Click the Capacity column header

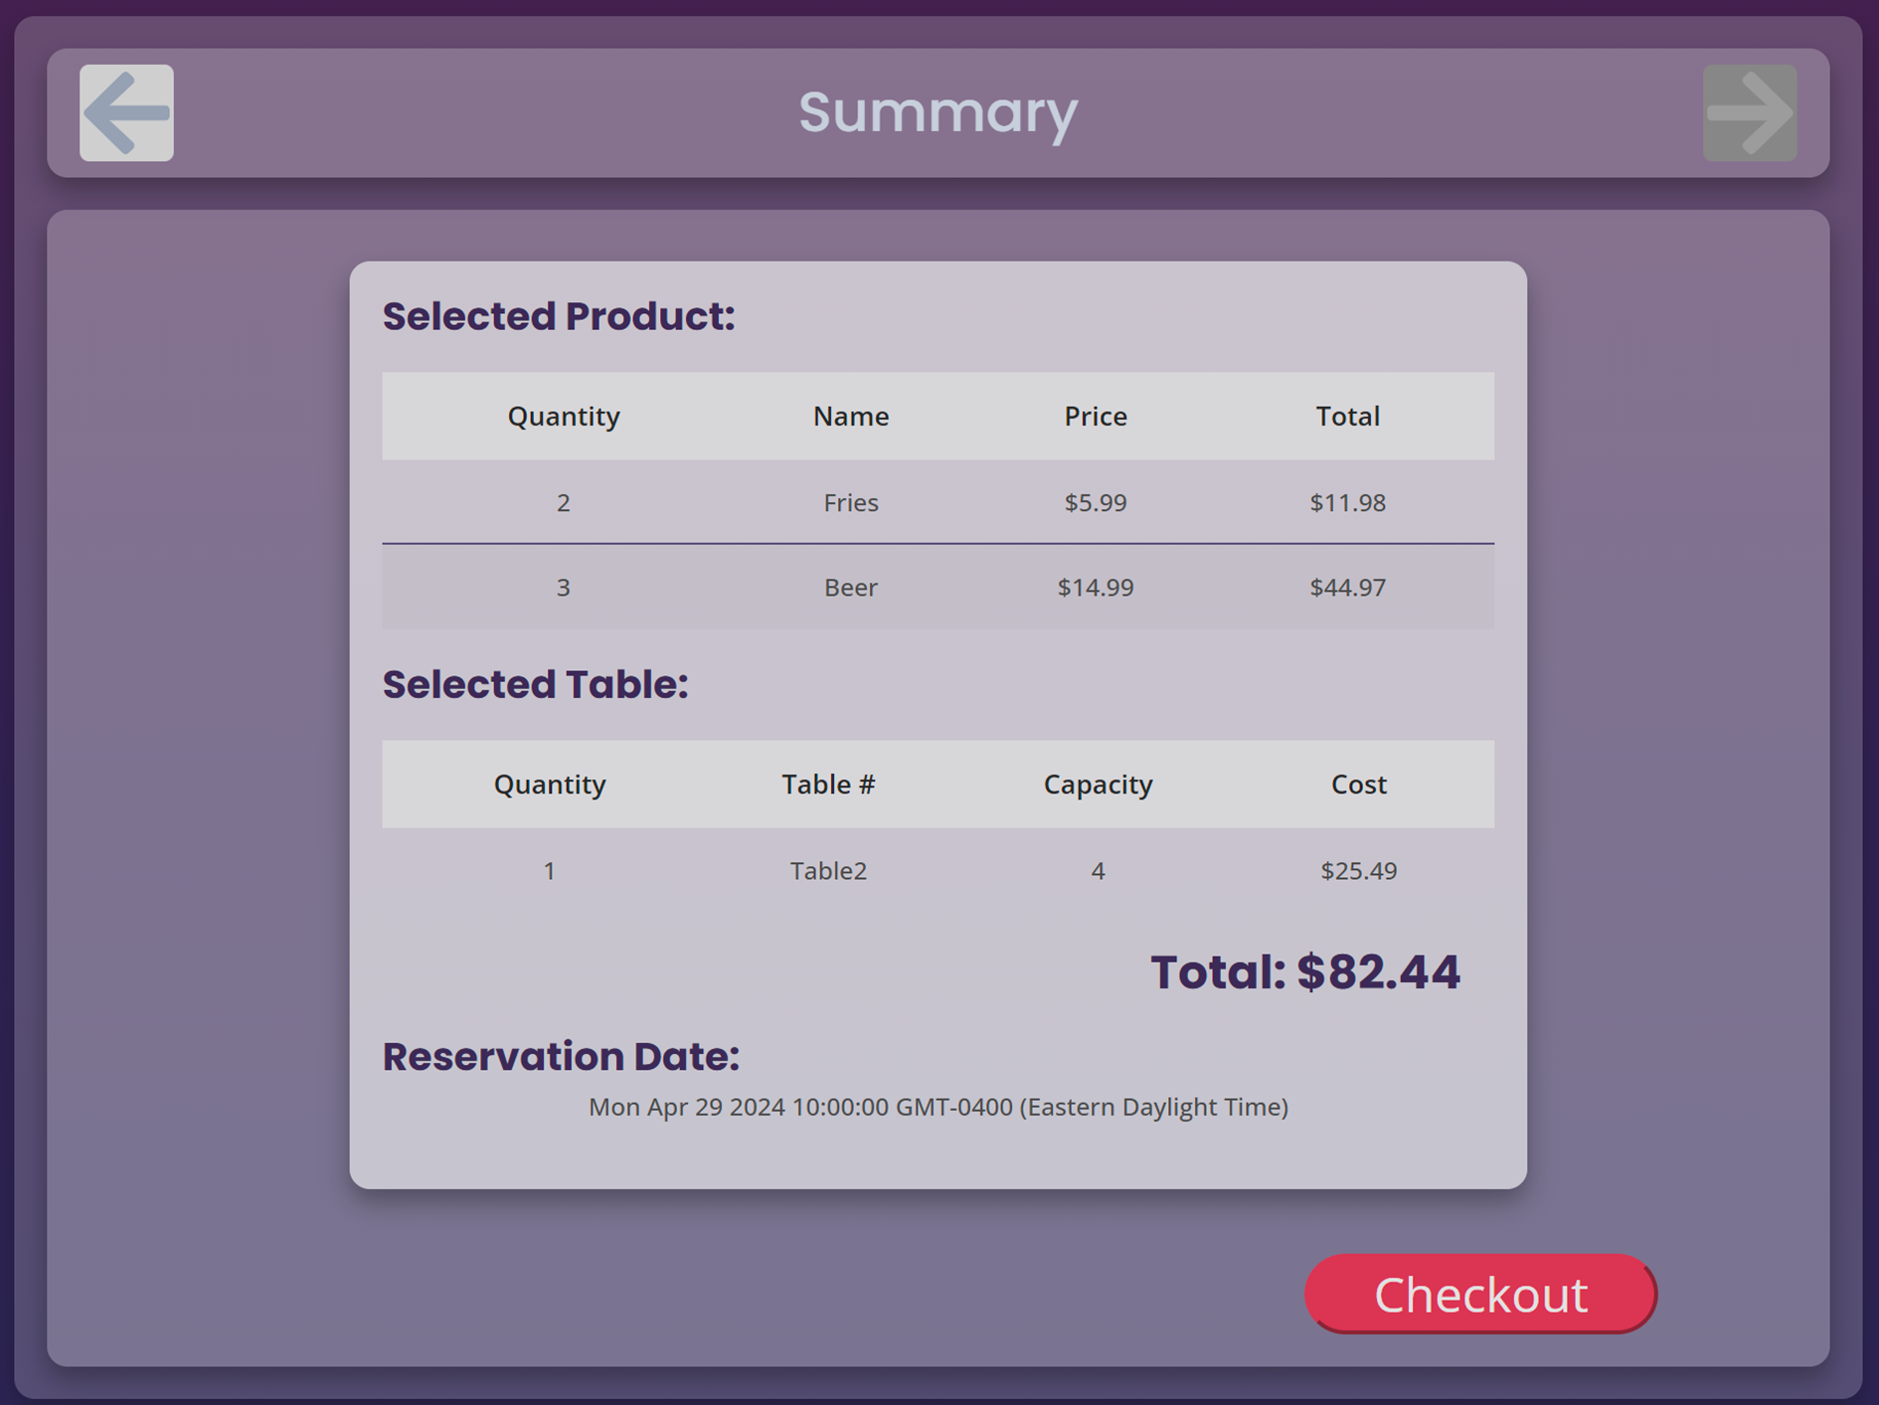tap(1098, 785)
